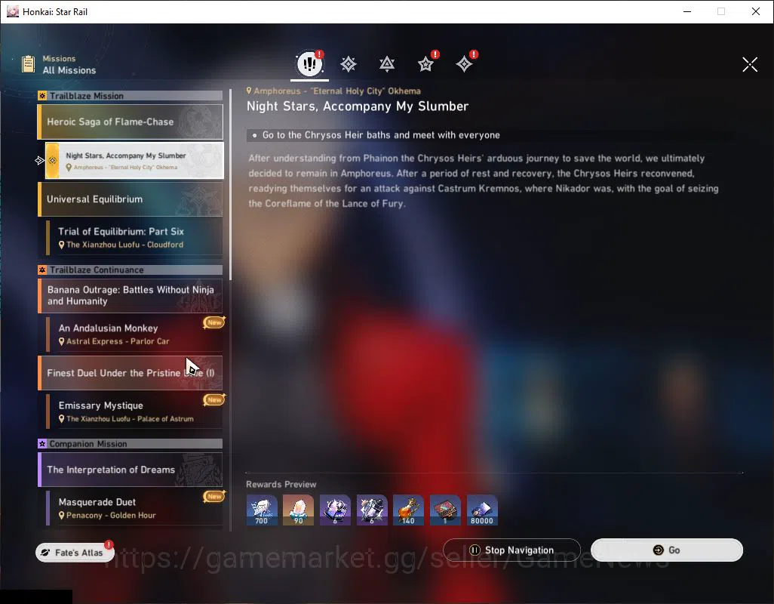The image size is (774, 604).
Task: View the 90 Stellar Jade reward icon
Action: point(298,510)
